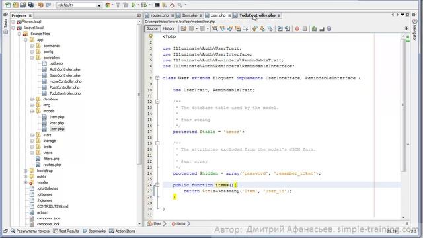Stop macro recording square button
This screenshot has height=238, width=423.
point(305,28)
